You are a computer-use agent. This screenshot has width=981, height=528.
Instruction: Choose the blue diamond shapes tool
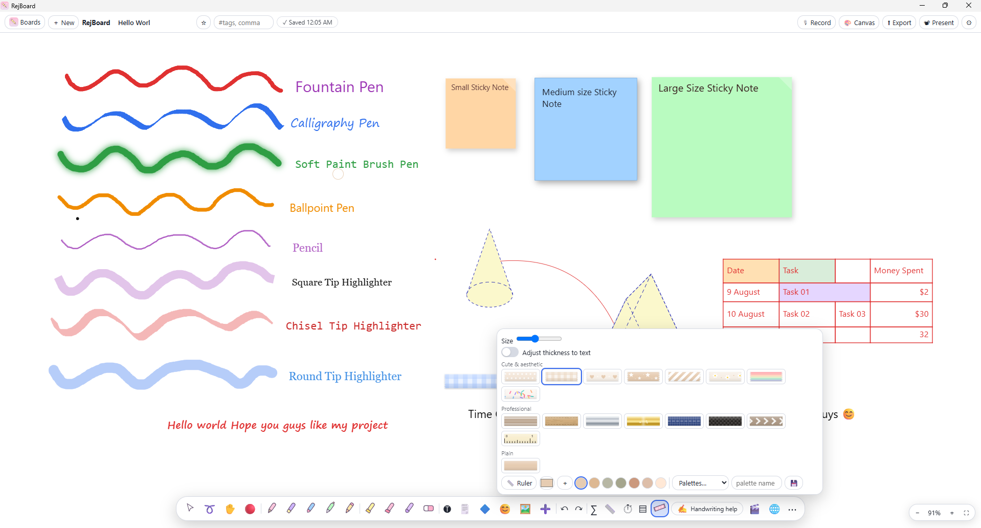(x=485, y=509)
